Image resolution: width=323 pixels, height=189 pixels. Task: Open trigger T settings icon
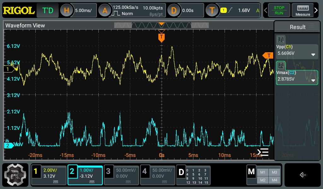(x=212, y=10)
